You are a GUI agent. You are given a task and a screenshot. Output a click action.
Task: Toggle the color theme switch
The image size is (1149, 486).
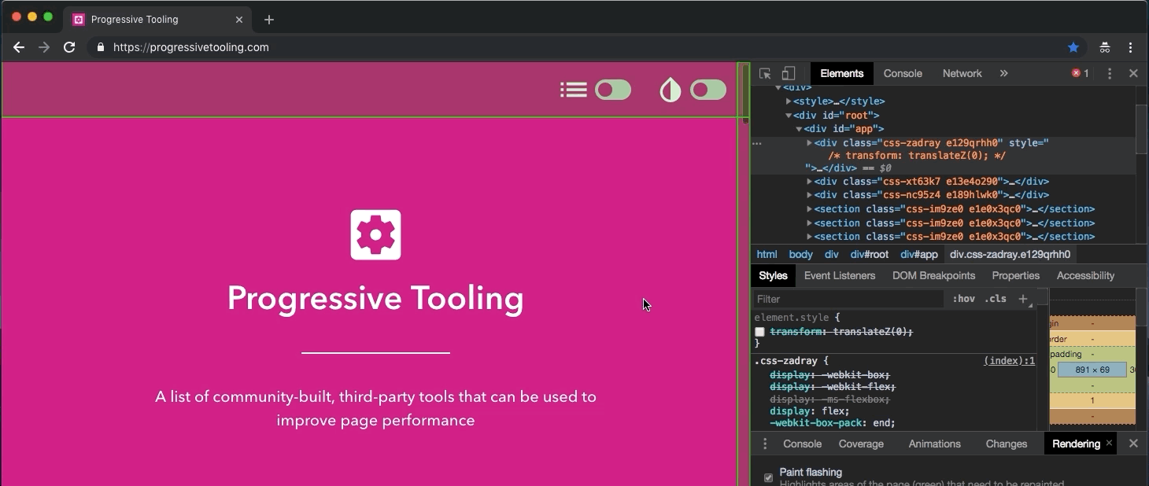pos(708,90)
